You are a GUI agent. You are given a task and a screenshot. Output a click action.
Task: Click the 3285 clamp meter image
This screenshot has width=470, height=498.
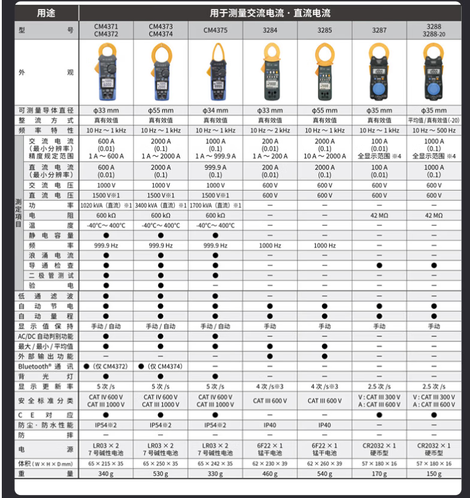click(325, 73)
